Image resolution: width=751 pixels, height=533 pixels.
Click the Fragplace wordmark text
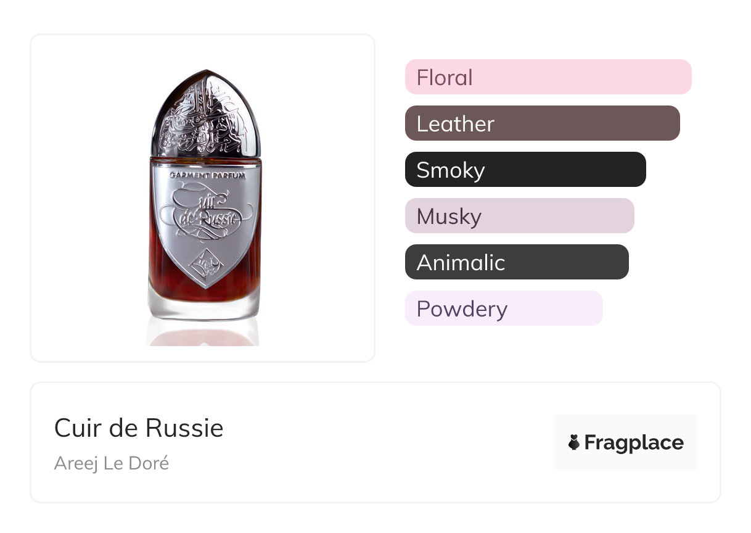tap(634, 442)
